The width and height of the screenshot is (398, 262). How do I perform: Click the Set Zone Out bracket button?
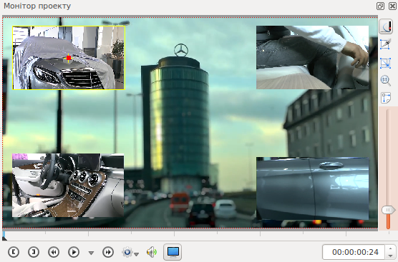[34, 252]
